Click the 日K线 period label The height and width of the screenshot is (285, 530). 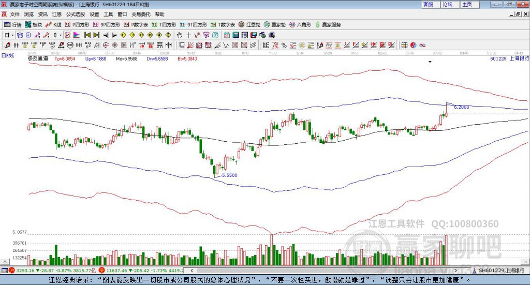tap(7, 55)
